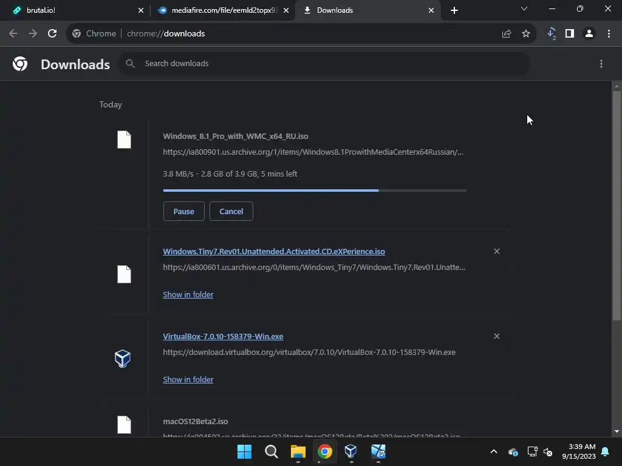Click the Chrome logo beside Downloads heading
Viewport: 622px width, 466px height.
(x=20, y=64)
